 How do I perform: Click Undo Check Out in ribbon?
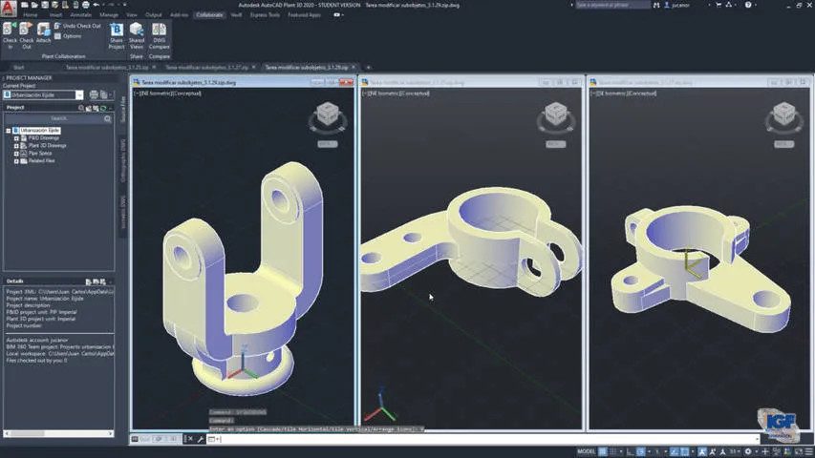tap(78, 26)
